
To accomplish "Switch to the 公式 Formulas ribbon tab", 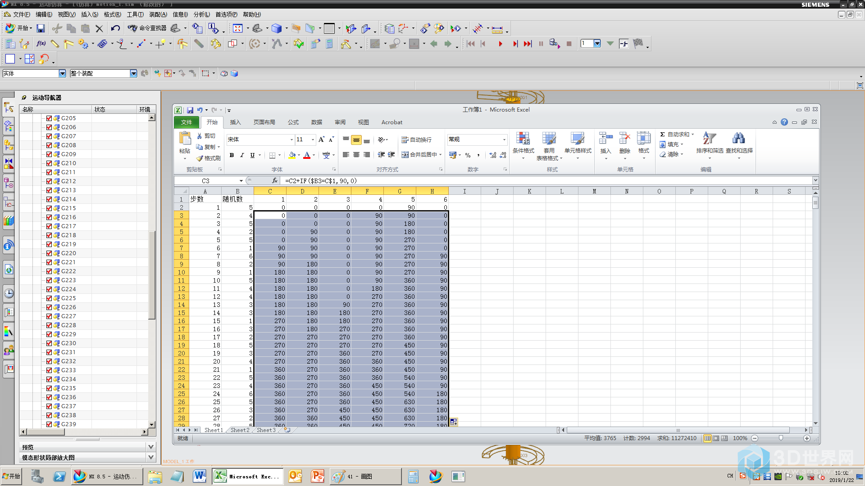I will [x=293, y=122].
